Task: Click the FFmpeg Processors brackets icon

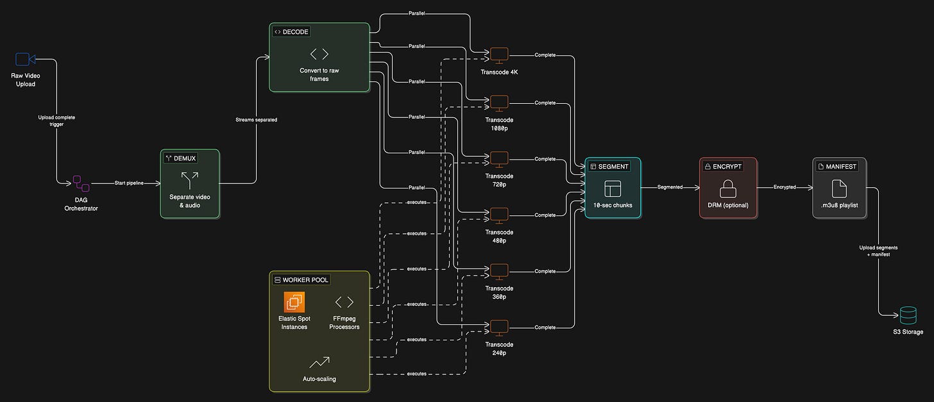Action: tap(344, 302)
